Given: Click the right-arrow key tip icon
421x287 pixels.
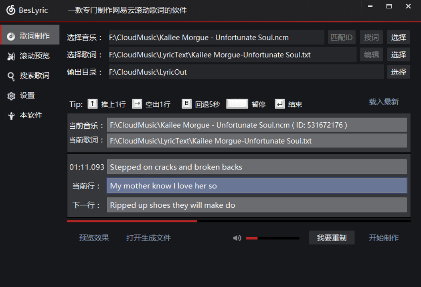Looking at the screenshot, I should pos(137,104).
